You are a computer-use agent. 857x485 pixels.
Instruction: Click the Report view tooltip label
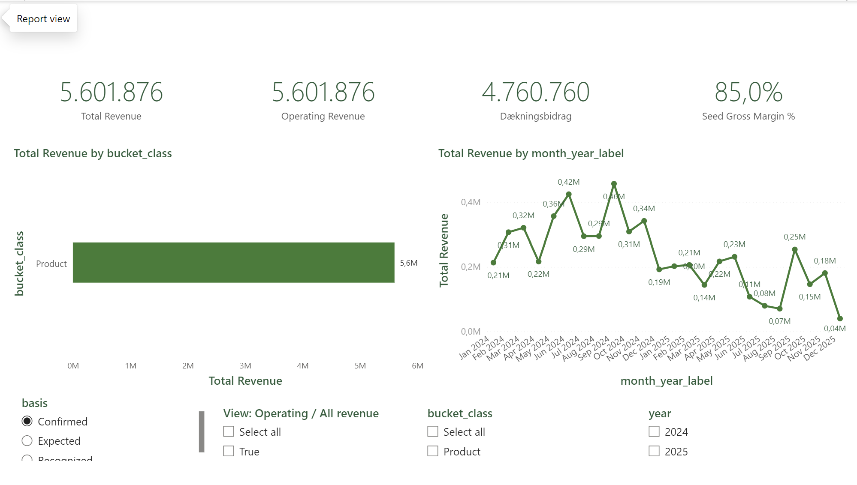coord(43,19)
